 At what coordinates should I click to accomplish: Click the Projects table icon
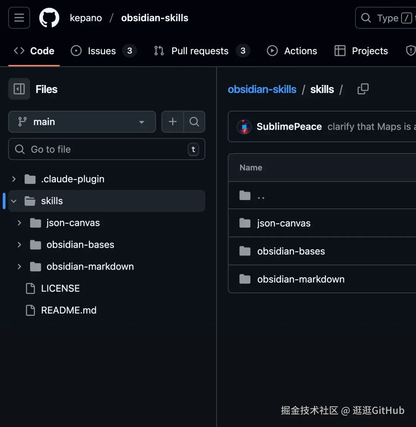[340, 51]
